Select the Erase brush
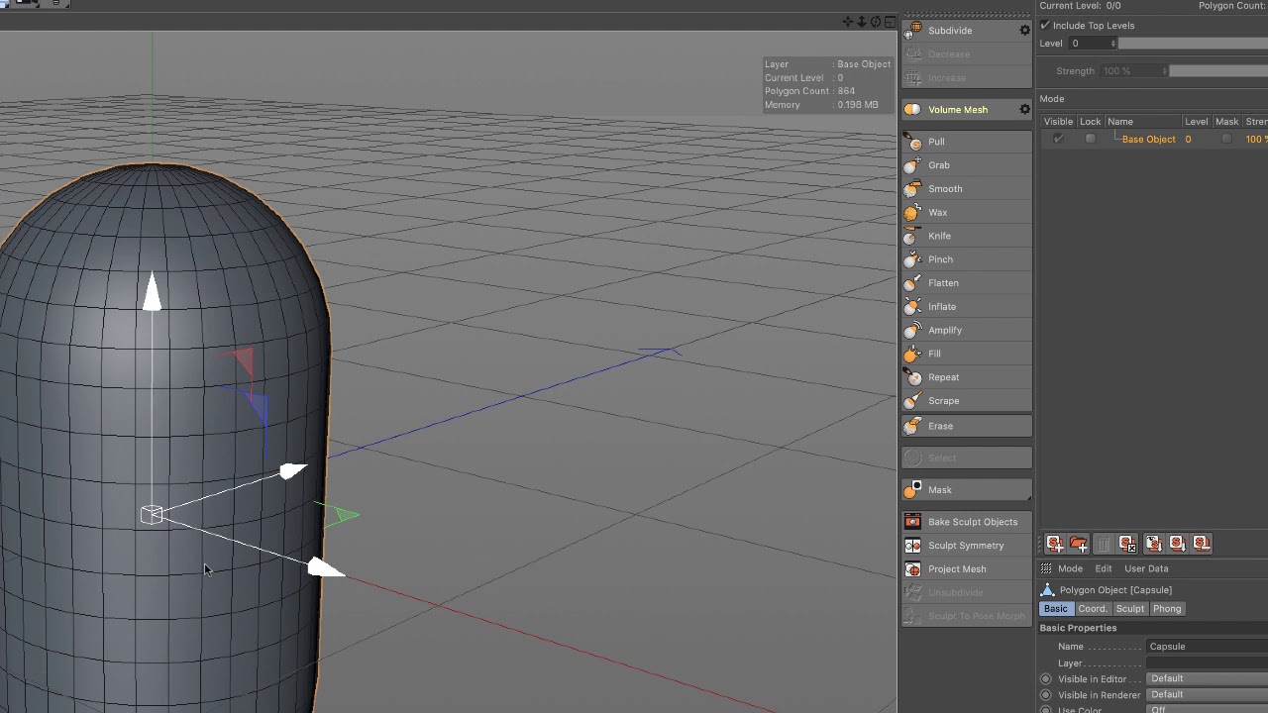 click(x=967, y=426)
